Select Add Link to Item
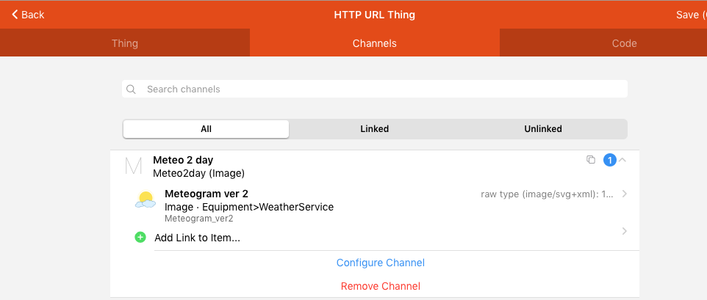 pyautogui.click(x=197, y=238)
